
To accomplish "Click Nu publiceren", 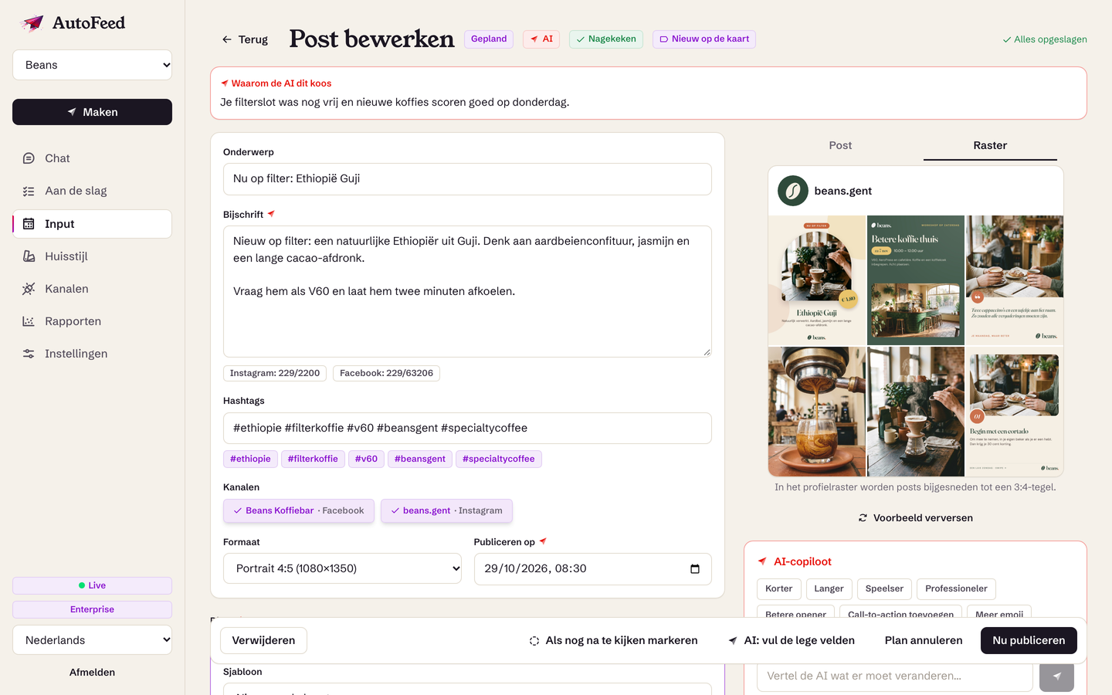I will [1029, 641].
